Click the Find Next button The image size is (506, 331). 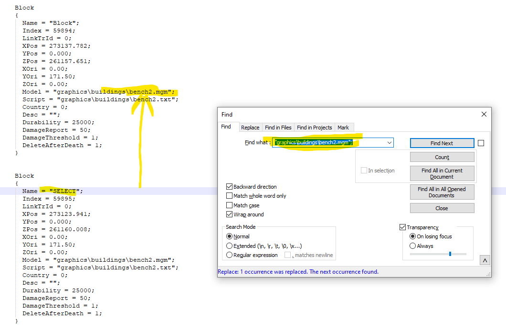coord(442,143)
